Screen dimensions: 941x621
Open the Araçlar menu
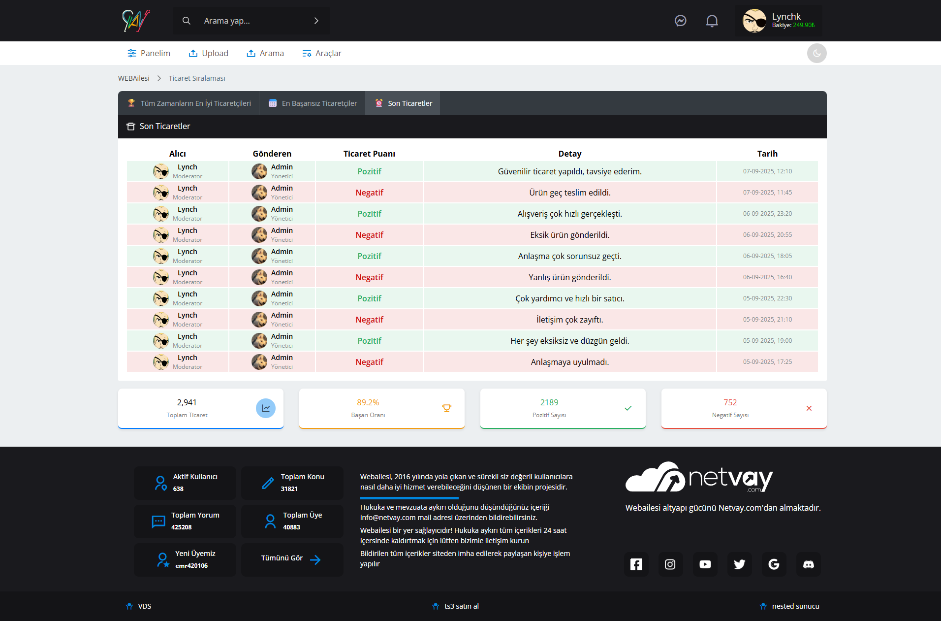click(322, 53)
